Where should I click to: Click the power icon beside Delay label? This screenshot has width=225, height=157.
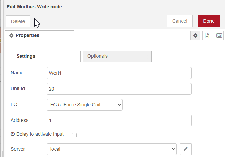click(x=13, y=134)
